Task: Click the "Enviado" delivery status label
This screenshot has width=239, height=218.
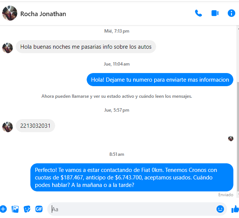Action: [226, 195]
